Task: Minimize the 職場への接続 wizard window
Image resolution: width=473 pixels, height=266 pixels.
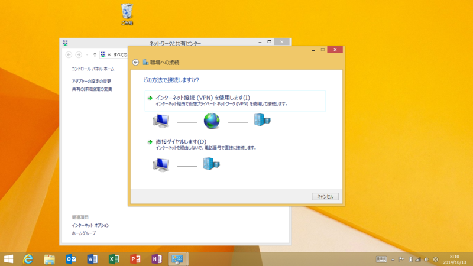Action: pyautogui.click(x=313, y=50)
